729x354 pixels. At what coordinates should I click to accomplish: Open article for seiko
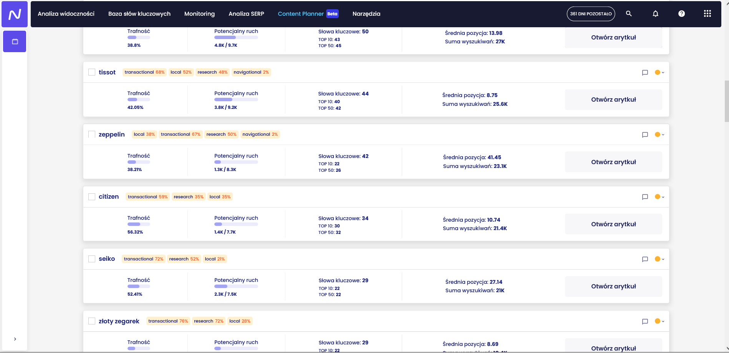613,286
